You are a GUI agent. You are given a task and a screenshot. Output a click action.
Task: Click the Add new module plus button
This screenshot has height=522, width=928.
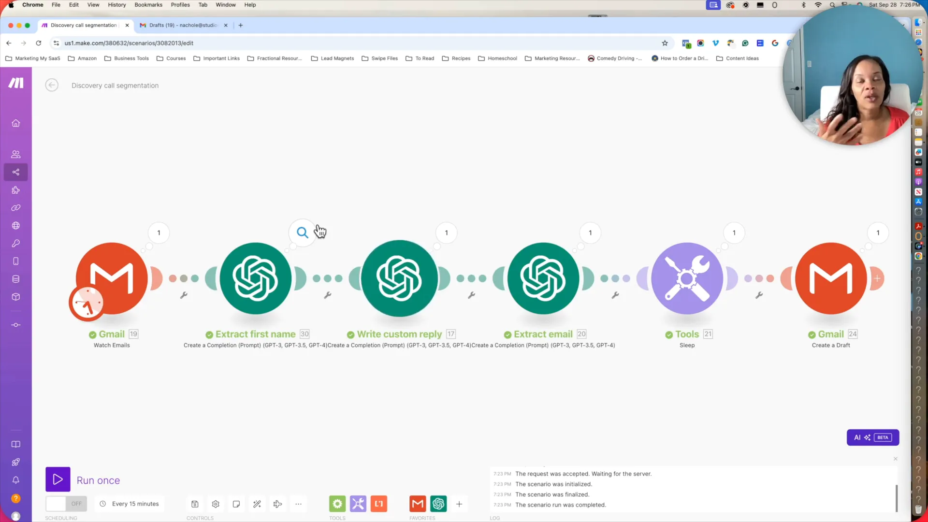click(878, 278)
